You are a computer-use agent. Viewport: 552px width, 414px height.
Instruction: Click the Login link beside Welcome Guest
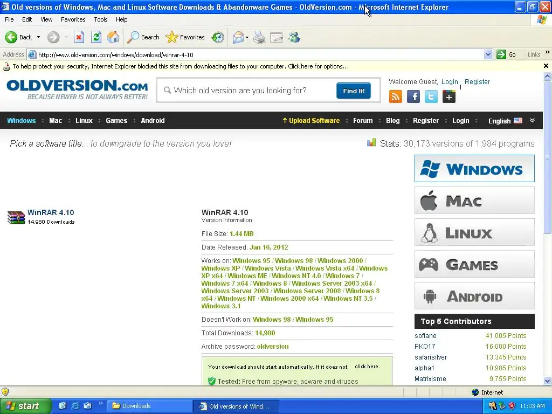coord(450,82)
